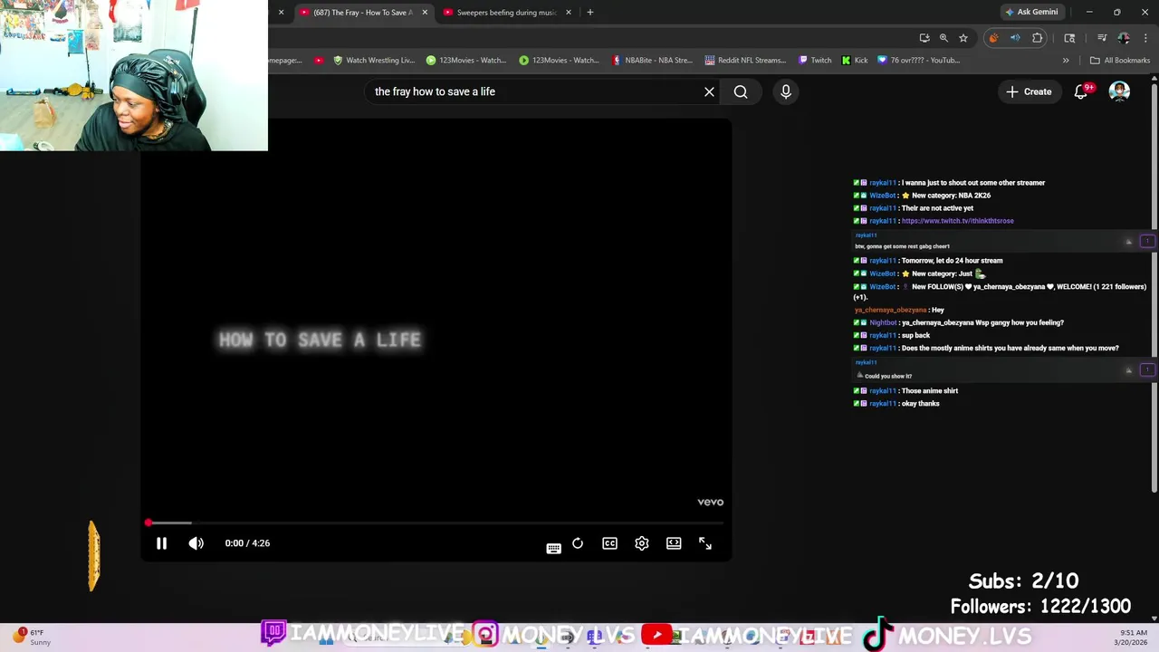
Task: Open the Extensions puzzle icon
Action: [1038, 38]
